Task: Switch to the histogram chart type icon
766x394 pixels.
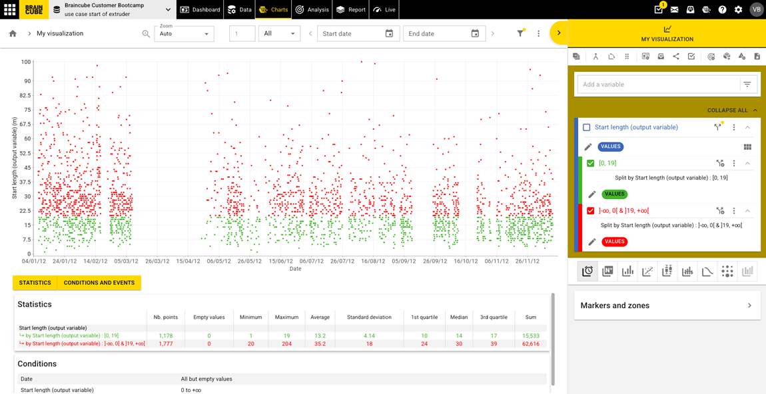Action: pyautogui.click(x=627, y=271)
